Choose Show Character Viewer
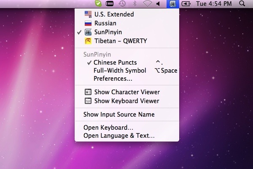253x169 pixels. 127,92
